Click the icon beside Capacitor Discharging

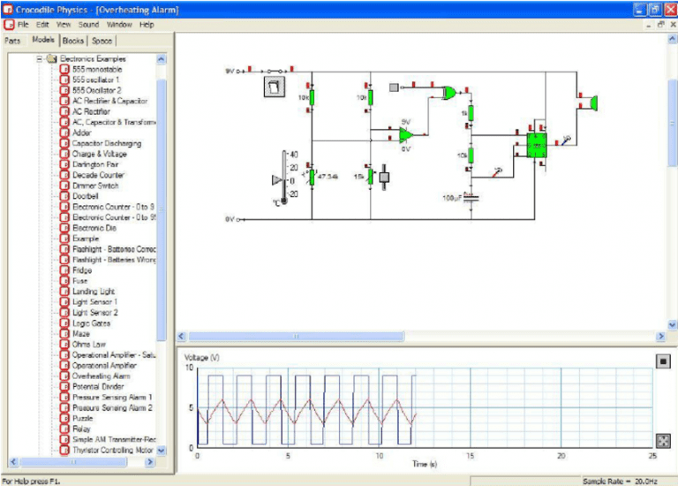(64, 143)
